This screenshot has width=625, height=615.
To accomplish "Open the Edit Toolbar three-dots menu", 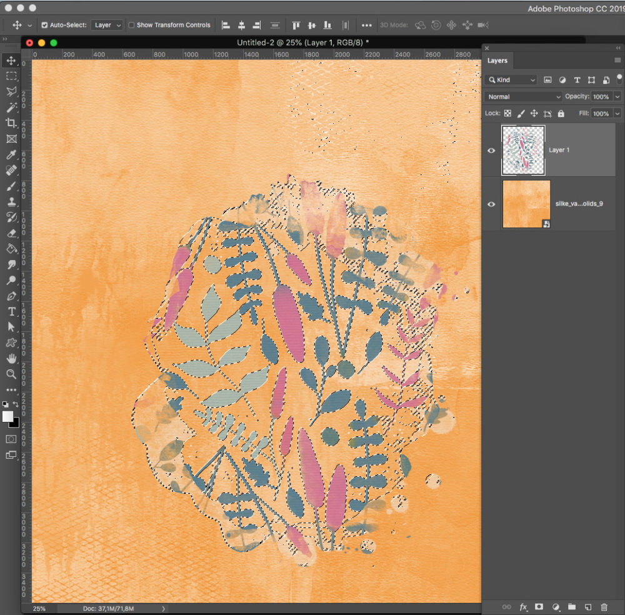I will (x=11, y=390).
